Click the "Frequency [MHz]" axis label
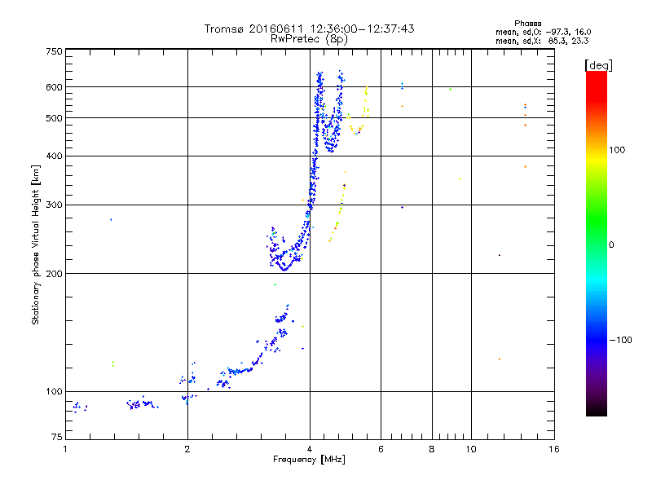 (309, 460)
